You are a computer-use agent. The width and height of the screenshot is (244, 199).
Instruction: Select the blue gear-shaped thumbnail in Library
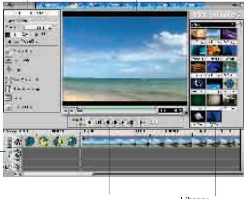tap(230, 84)
